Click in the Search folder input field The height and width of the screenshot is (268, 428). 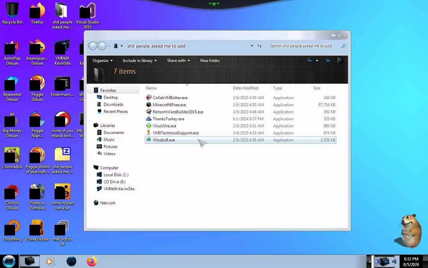[x=304, y=46]
